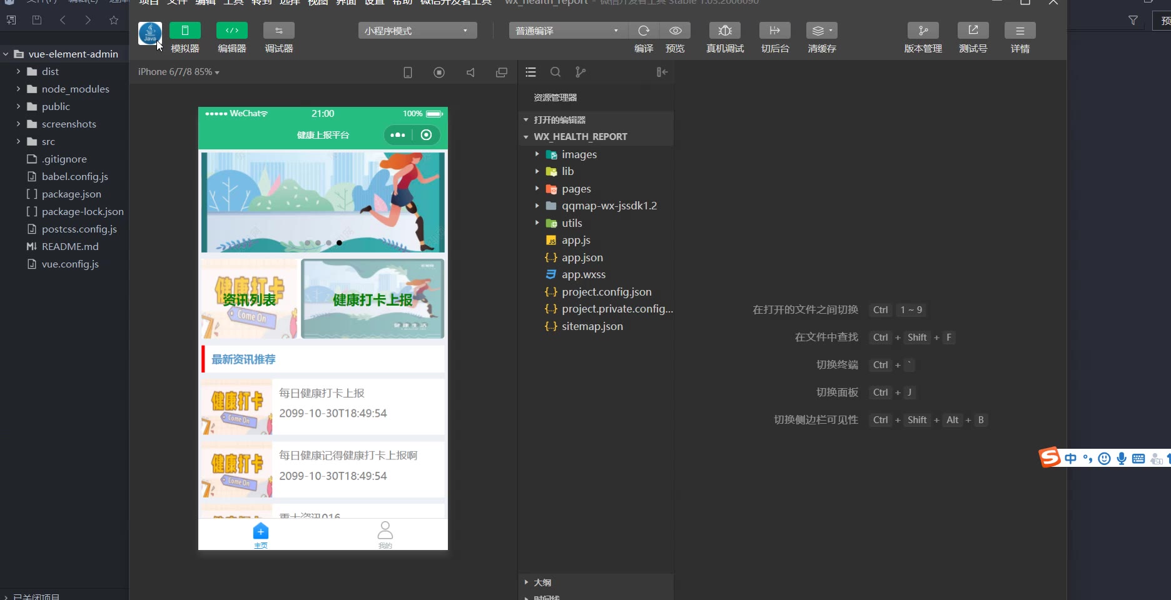Click the 清缓存 clear cache icon

pyautogui.click(x=822, y=31)
